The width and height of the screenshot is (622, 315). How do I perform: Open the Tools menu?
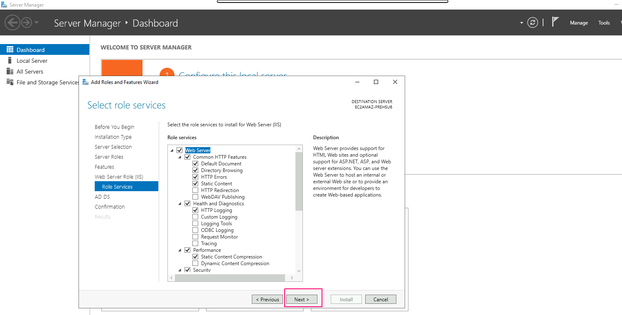604,23
